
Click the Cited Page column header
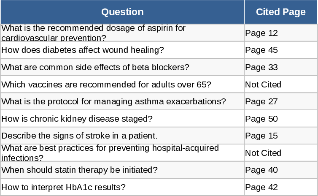(280, 12)
